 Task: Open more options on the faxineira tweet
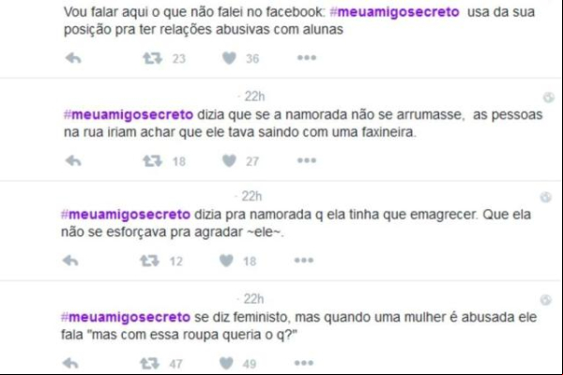pos(307,160)
